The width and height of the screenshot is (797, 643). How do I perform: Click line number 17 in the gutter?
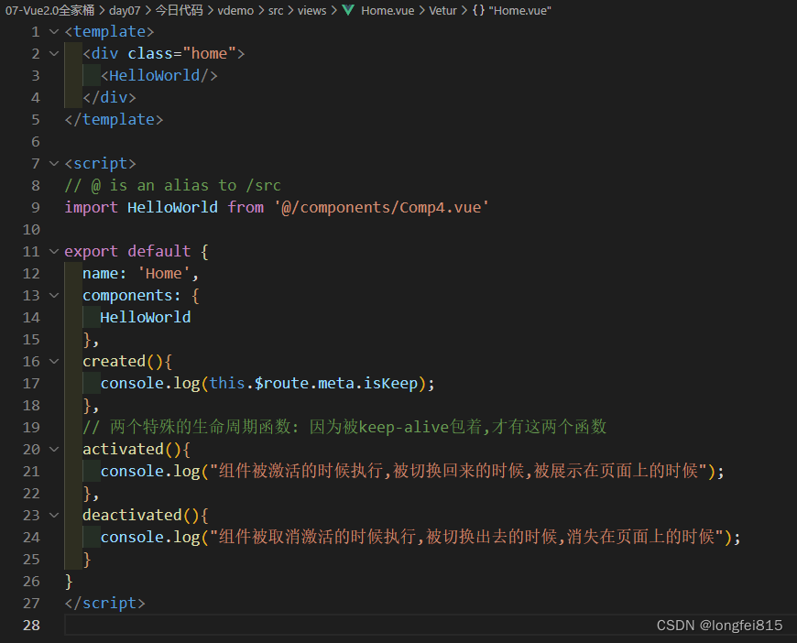pos(30,384)
